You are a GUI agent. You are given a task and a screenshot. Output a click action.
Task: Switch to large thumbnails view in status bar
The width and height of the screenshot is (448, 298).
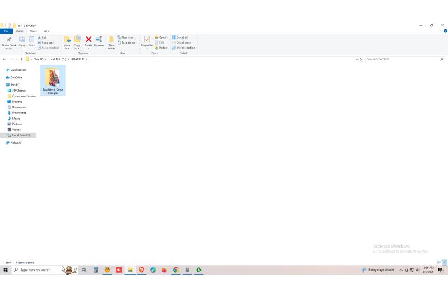(445, 262)
